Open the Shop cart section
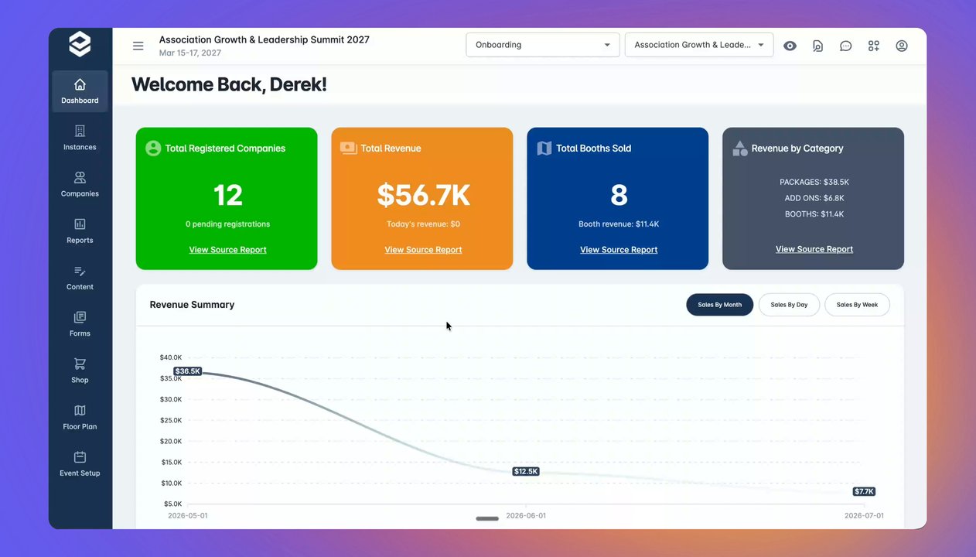 [x=80, y=371]
